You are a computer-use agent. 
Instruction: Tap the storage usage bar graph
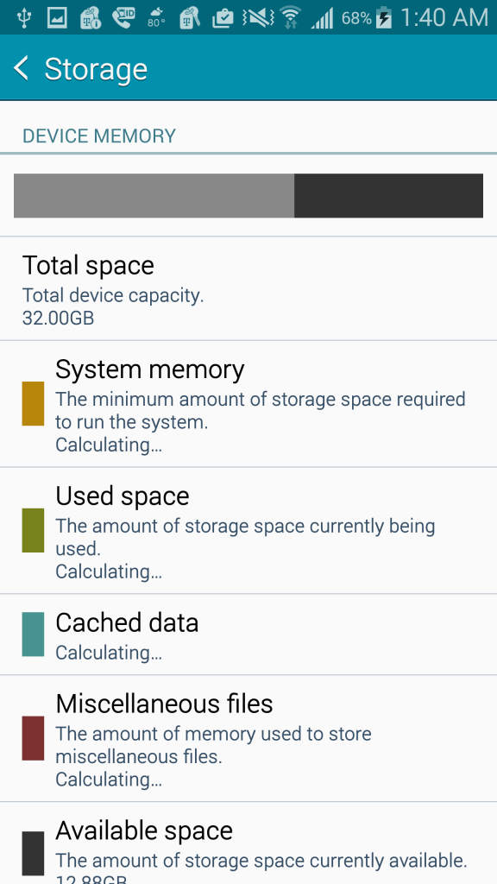point(248,195)
